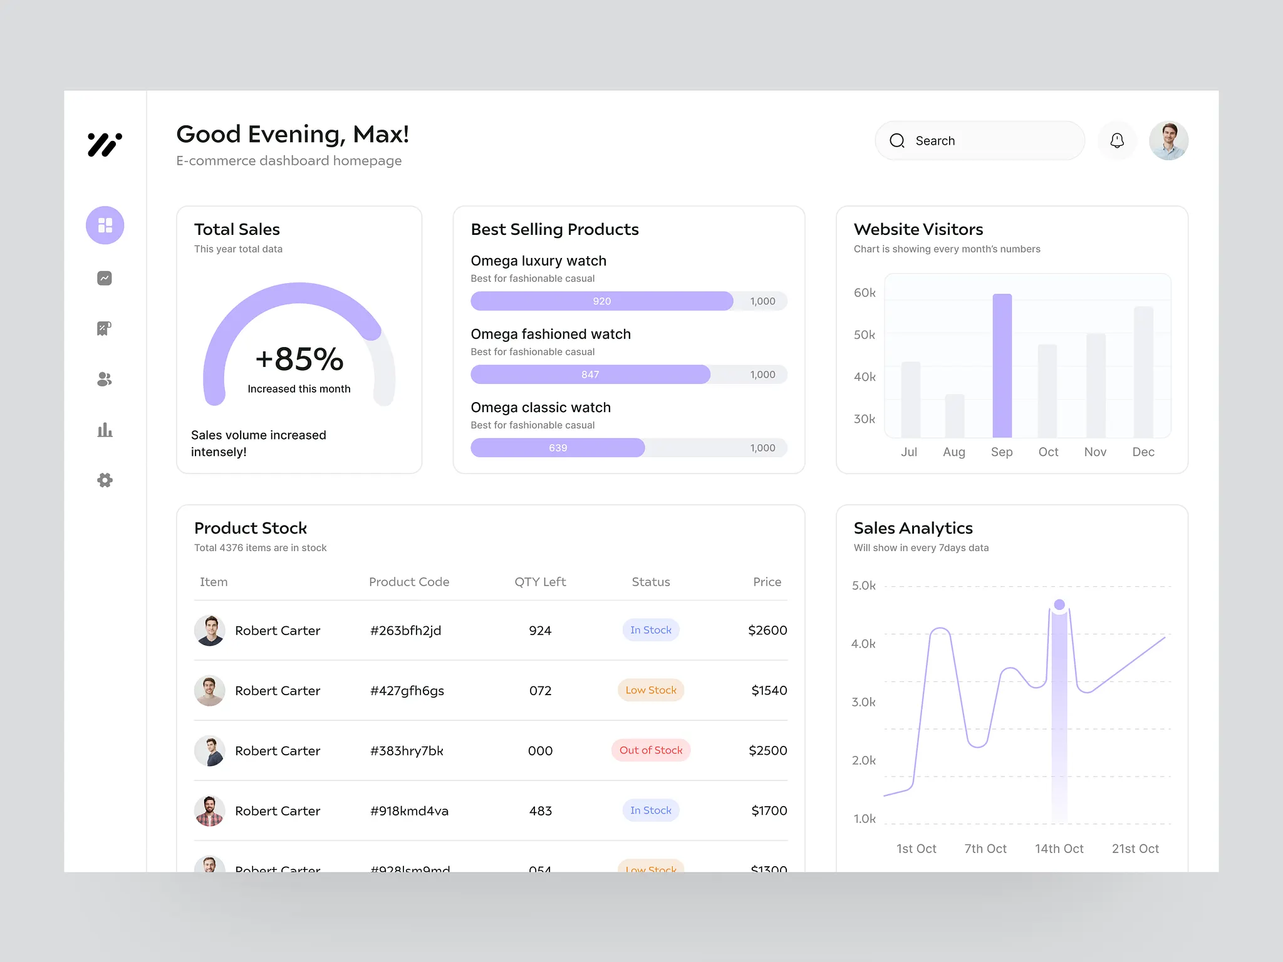This screenshot has height=962, width=1283.
Task: Toggle the In Stock badge for product #263bfh2jd
Action: pos(651,630)
